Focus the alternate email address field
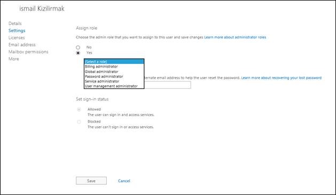Image resolution: width=336 pixels, height=195 pixels. coord(167,85)
